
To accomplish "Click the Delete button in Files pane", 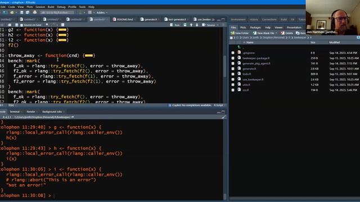I will [x=287, y=33].
